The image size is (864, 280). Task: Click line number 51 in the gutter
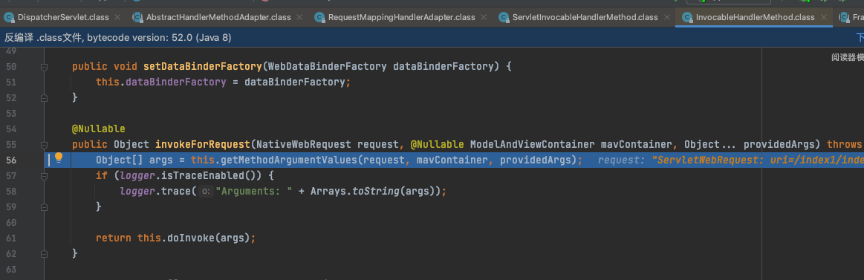pos(11,82)
